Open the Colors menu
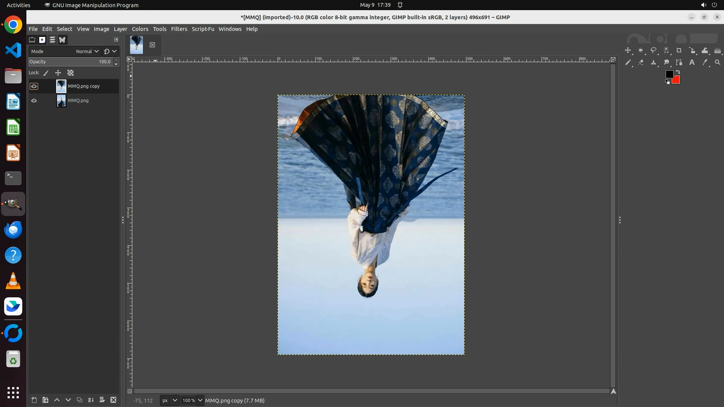724x407 pixels. pyautogui.click(x=140, y=29)
